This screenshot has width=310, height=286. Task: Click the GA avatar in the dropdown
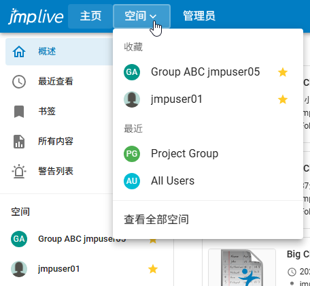[132, 72]
